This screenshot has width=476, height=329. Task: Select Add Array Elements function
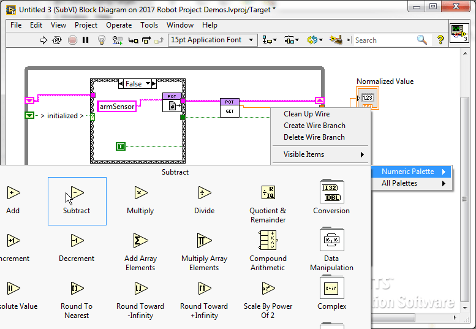point(140,251)
